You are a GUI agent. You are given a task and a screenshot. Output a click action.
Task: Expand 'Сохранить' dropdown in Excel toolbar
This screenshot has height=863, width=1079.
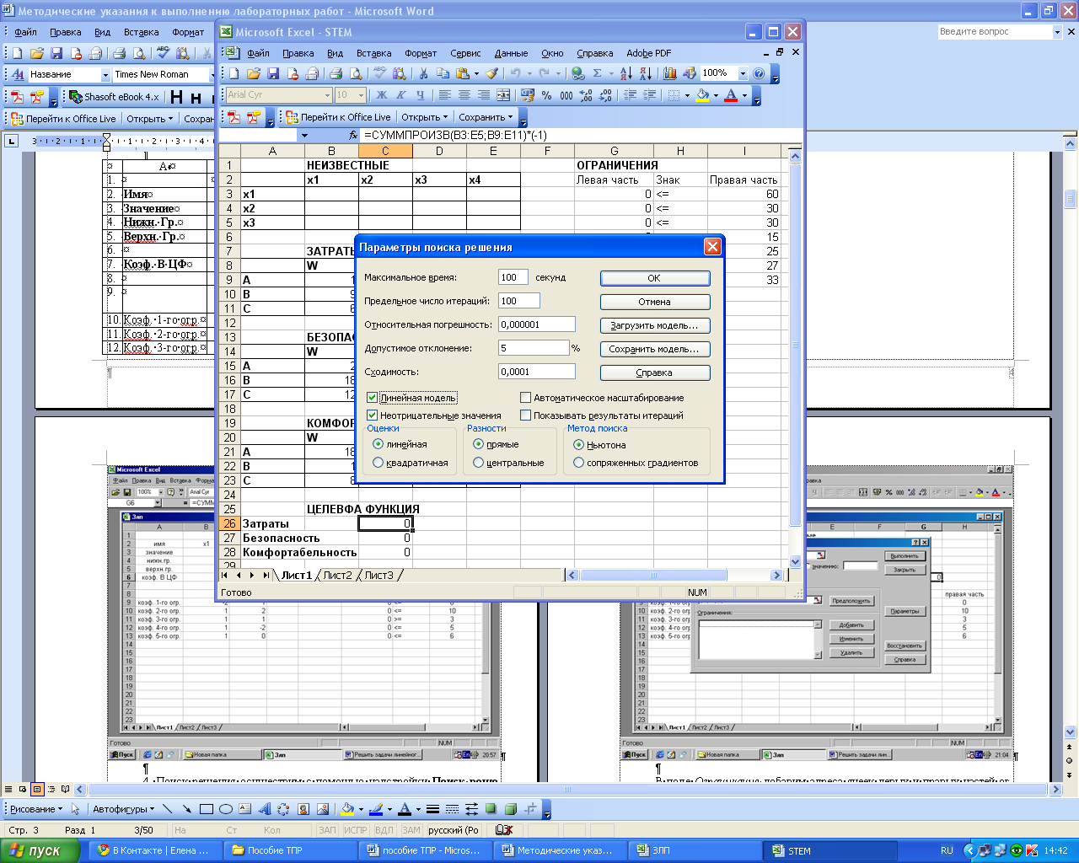click(510, 117)
